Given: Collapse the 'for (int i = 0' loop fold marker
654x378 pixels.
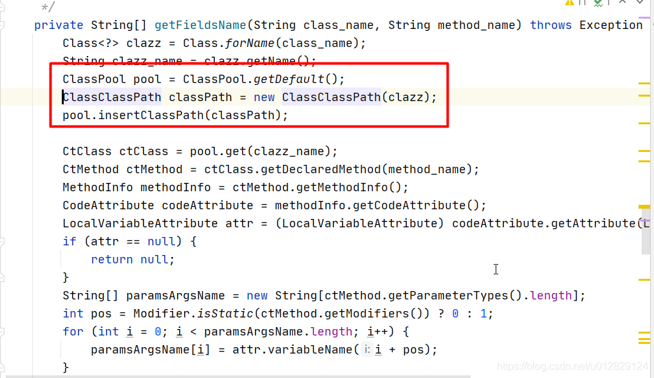Looking at the screenshot, I should pos(2,332).
